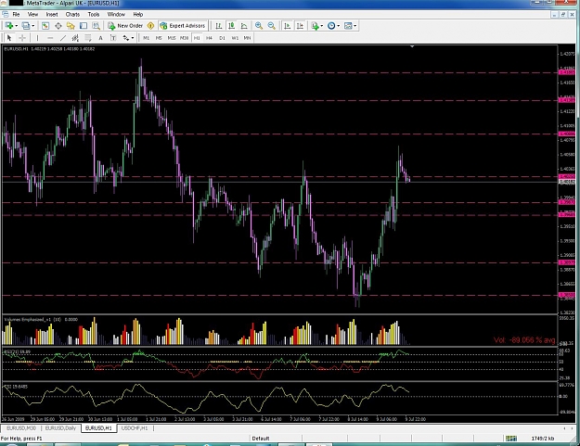
Task: Switch to M1 timeframe
Action: tap(147, 38)
